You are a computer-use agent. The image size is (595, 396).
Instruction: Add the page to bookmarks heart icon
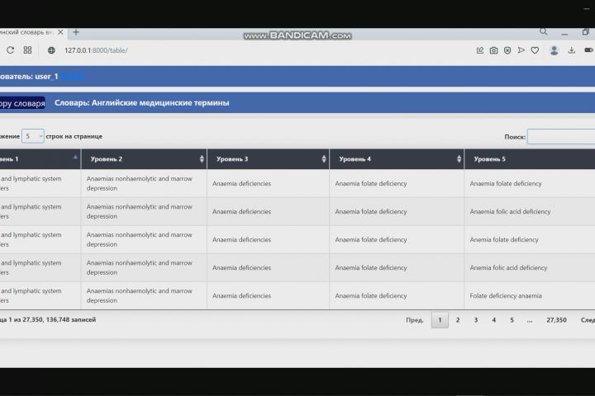pos(535,50)
